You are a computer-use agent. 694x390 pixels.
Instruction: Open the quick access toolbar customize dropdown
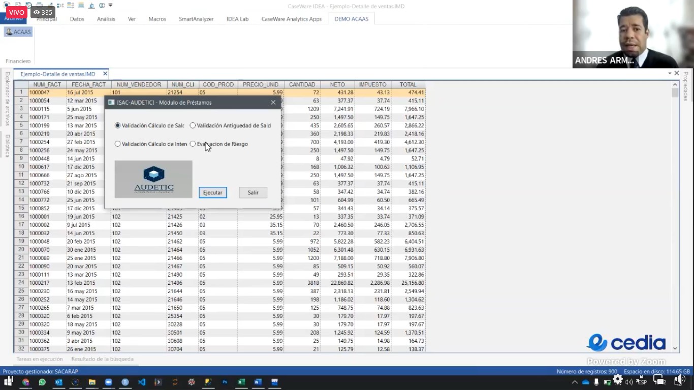[111, 5]
